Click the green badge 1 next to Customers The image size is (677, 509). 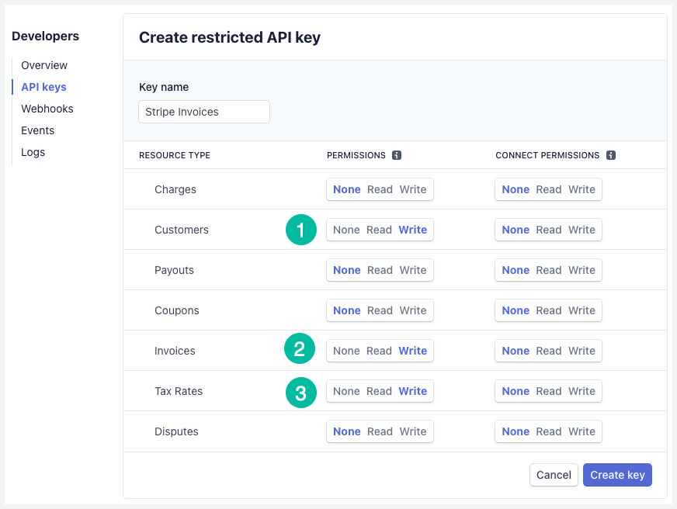tap(300, 230)
